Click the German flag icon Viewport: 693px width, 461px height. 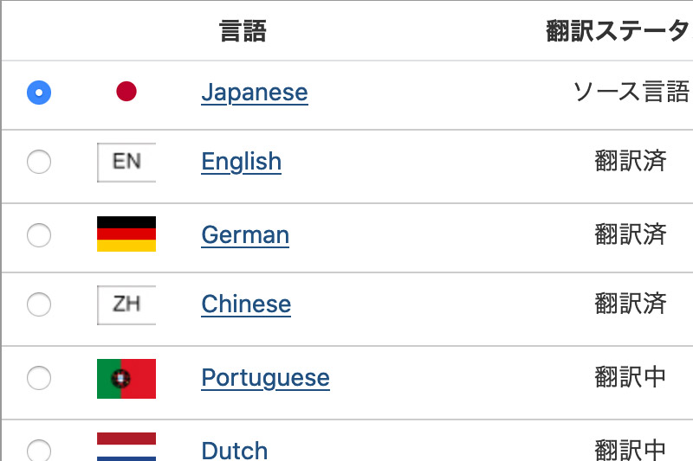click(126, 234)
